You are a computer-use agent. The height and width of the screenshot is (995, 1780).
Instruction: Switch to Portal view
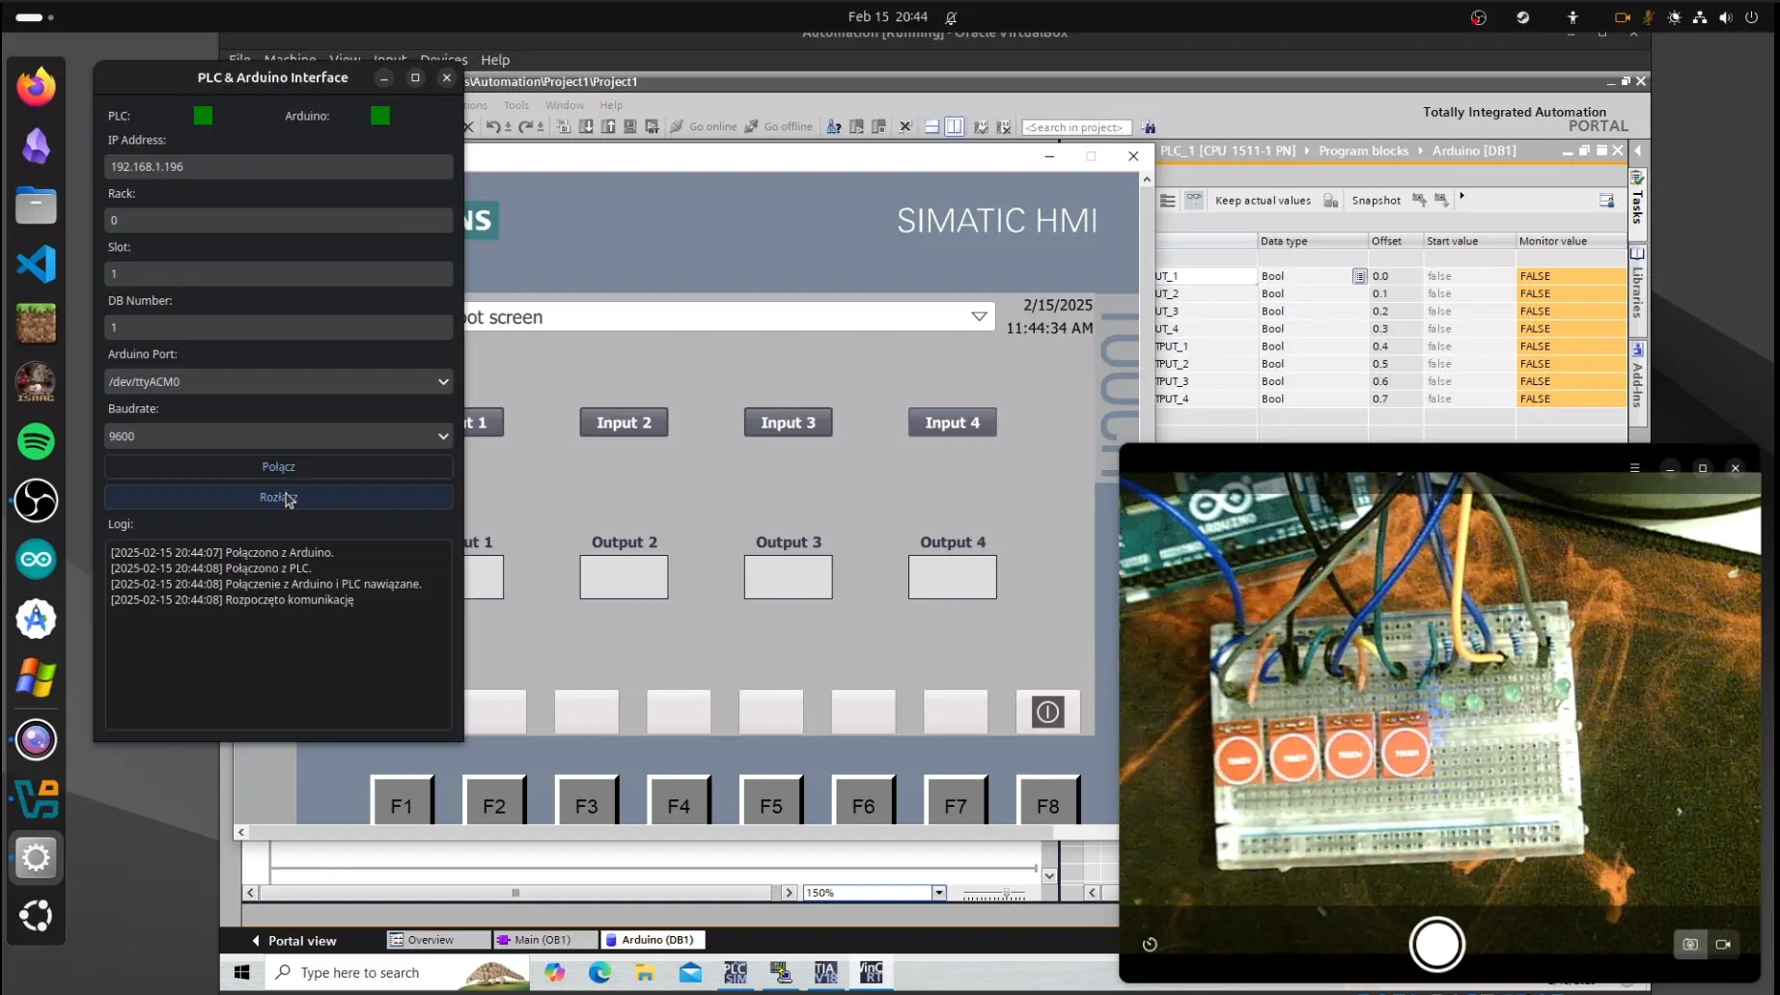[x=293, y=941]
